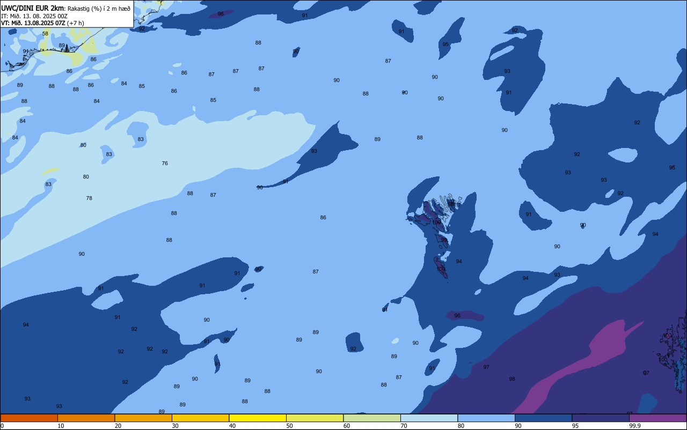The height and width of the screenshot is (430, 687).
Task: Click the "UWC/DINI EUR 2km" title text
Action: (x=33, y=8)
